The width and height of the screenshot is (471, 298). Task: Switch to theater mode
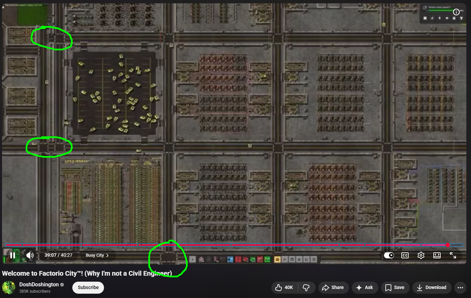coord(437,255)
